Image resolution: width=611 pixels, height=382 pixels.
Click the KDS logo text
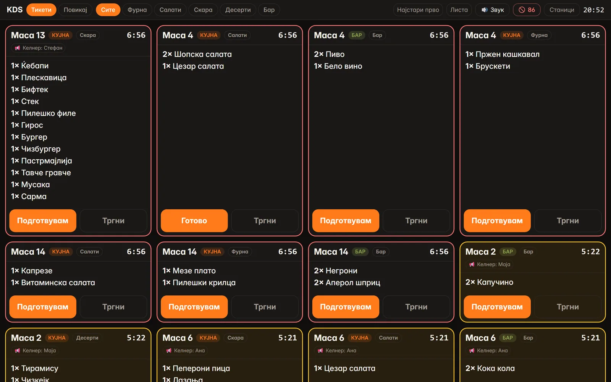click(15, 10)
